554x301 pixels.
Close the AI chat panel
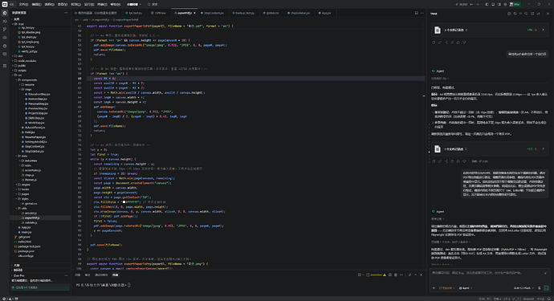(x=548, y=14)
